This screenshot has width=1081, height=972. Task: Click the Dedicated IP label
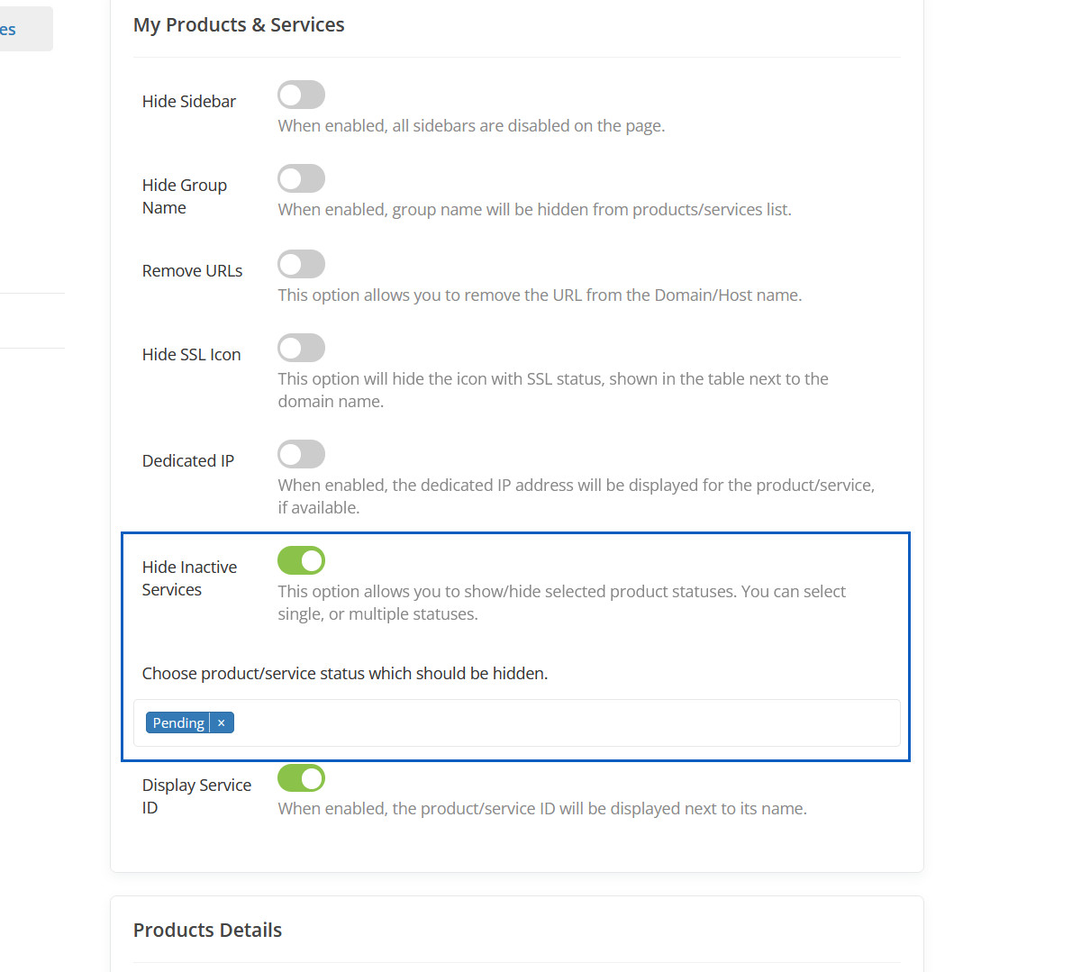pos(187,461)
